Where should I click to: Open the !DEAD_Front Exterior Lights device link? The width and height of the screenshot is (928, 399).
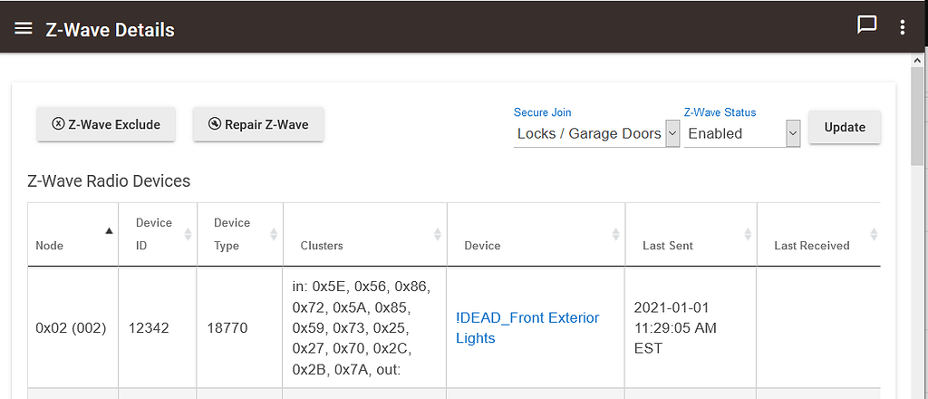(x=527, y=327)
